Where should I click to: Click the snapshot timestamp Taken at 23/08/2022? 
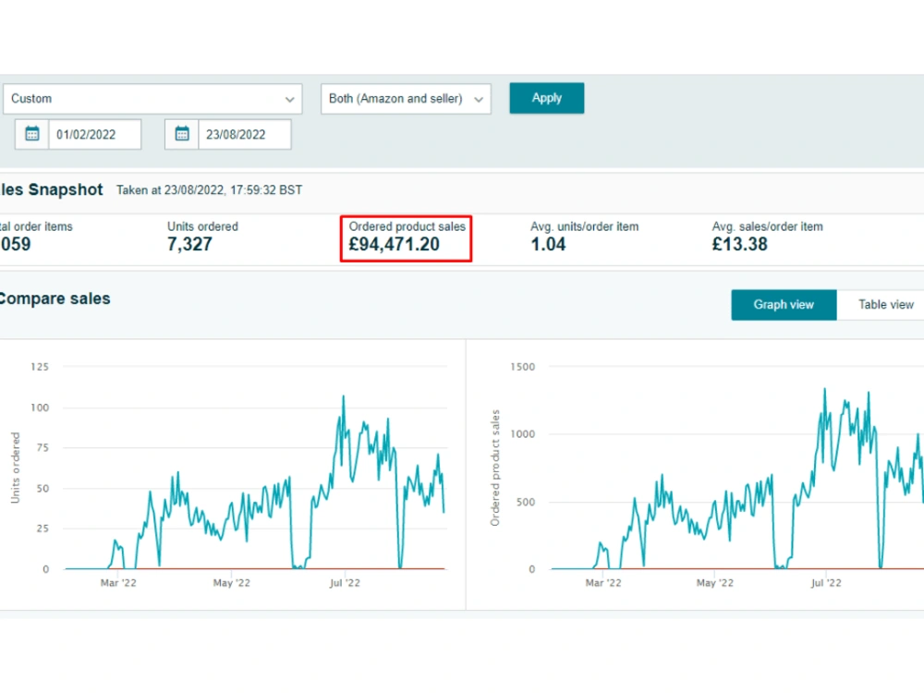[209, 190]
